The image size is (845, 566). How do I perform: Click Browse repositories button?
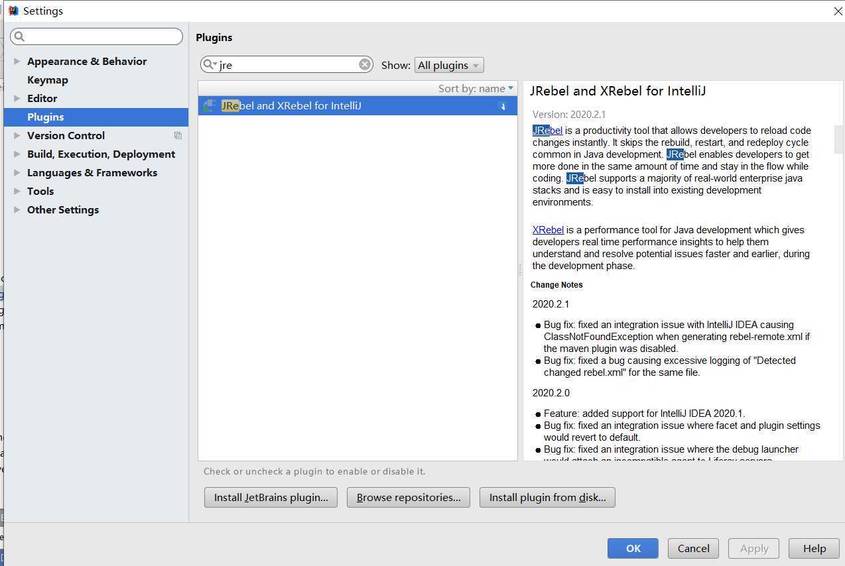(x=409, y=497)
